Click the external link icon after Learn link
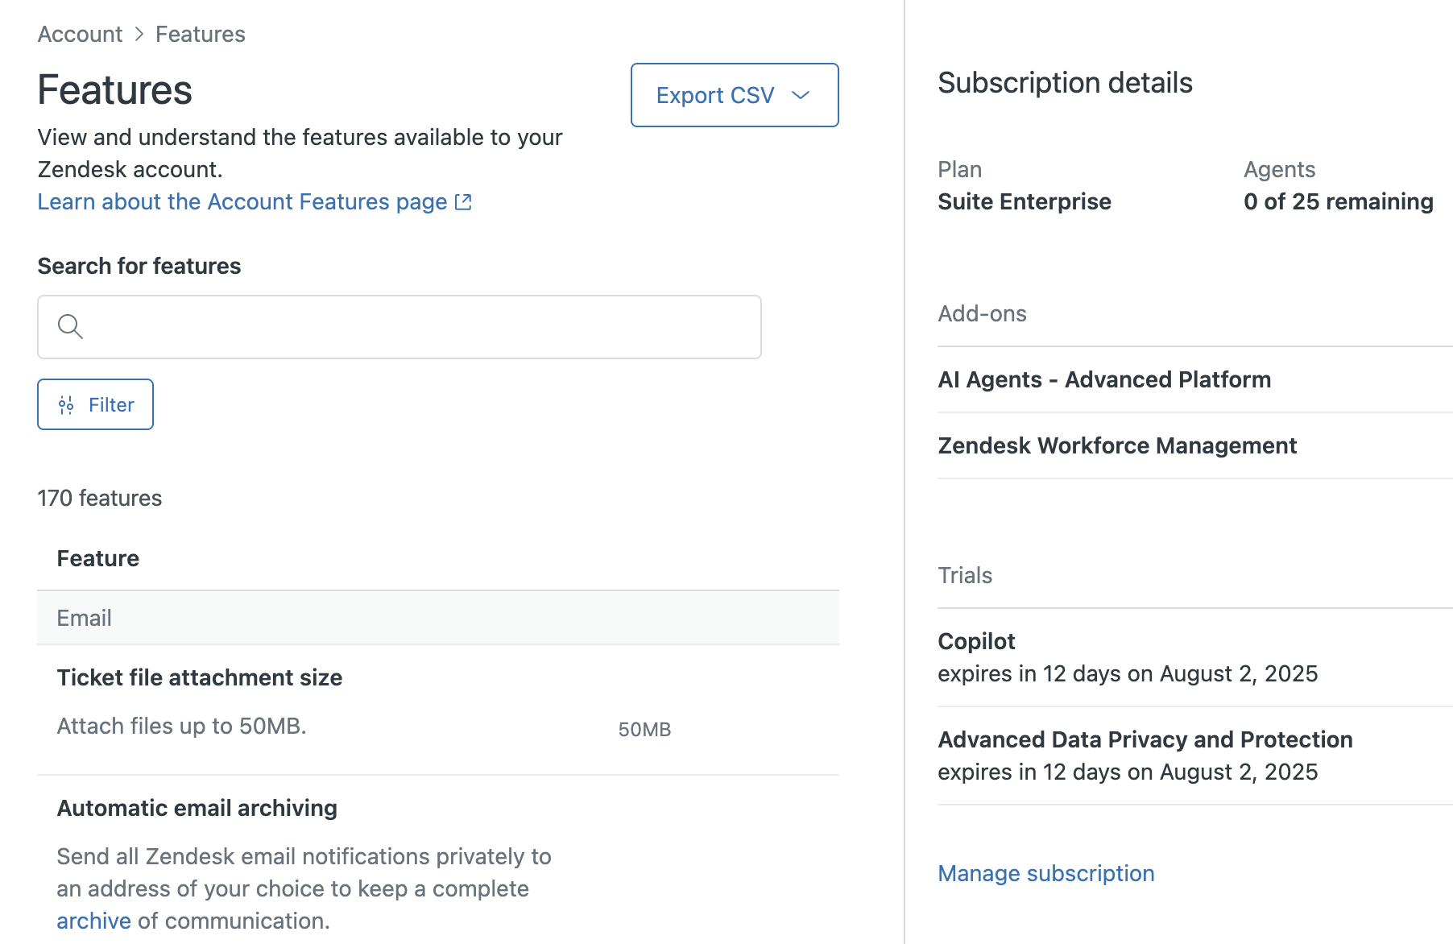 tap(463, 202)
